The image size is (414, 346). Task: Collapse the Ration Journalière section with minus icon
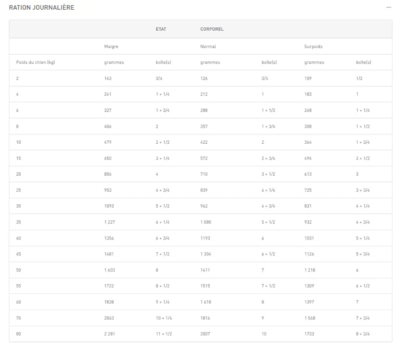[x=389, y=8]
